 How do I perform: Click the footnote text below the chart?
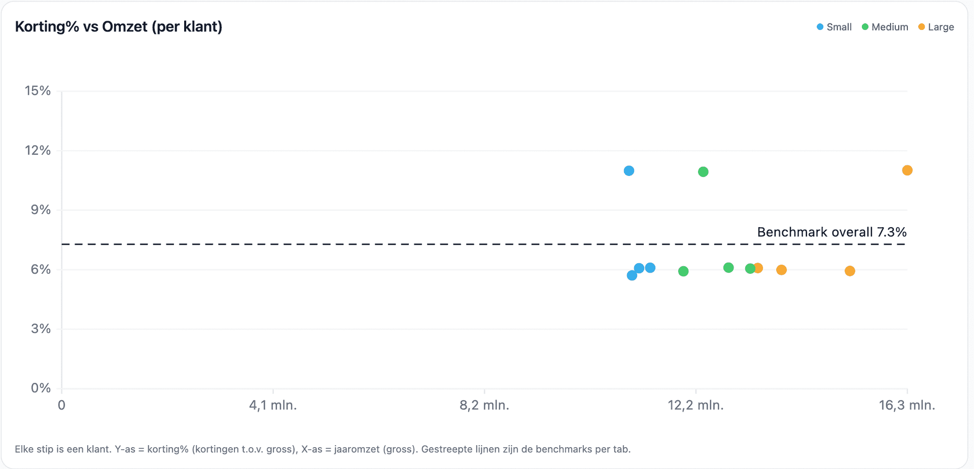click(x=322, y=449)
